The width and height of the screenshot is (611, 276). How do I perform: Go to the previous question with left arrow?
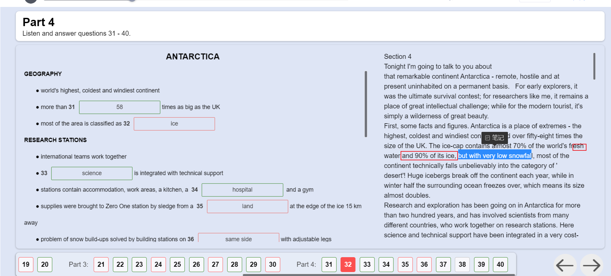pos(565,265)
